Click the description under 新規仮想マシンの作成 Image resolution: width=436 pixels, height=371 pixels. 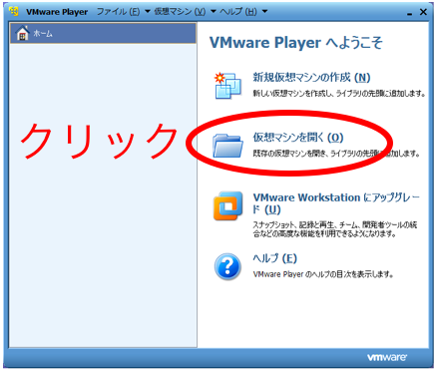(x=339, y=94)
